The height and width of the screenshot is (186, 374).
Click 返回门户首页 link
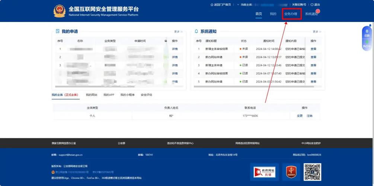coord(222,4)
